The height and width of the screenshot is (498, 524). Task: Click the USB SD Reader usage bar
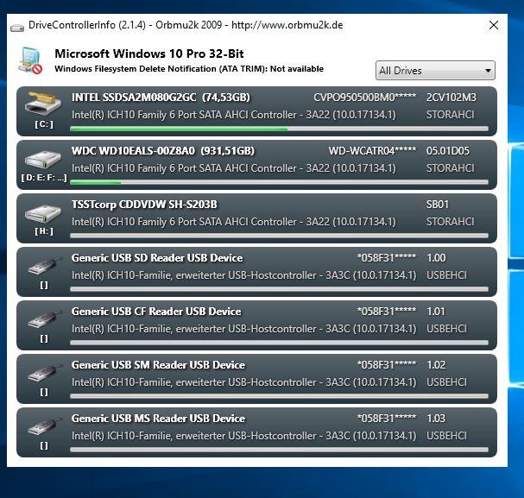tap(279, 289)
